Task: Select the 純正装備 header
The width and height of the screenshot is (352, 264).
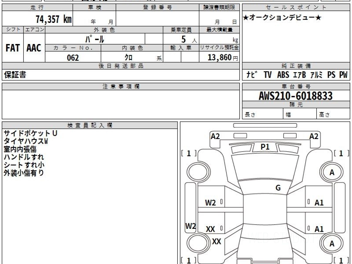Action: [296, 66]
